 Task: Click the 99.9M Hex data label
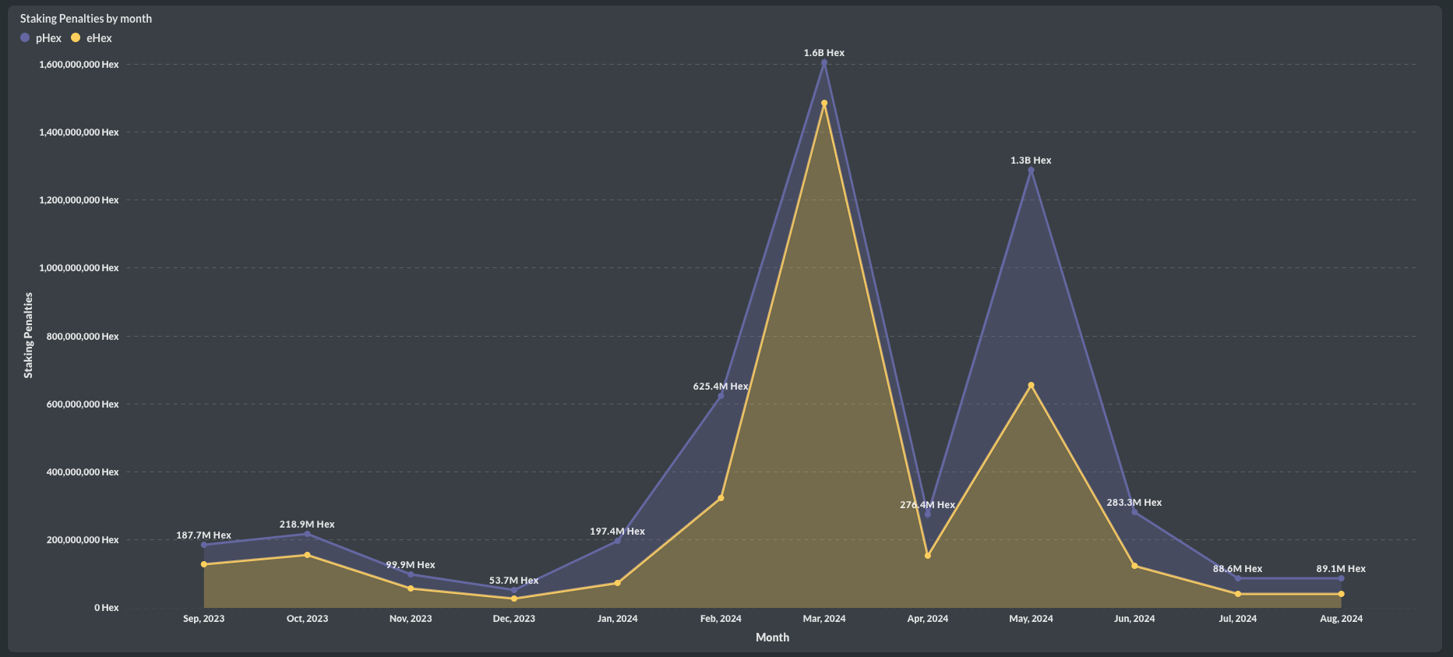tap(411, 565)
